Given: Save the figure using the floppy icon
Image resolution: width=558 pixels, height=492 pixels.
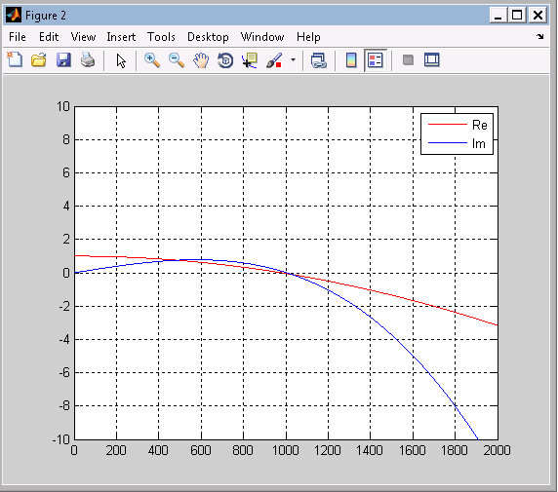Looking at the screenshot, I should pyautogui.click(x=63, y=60).
